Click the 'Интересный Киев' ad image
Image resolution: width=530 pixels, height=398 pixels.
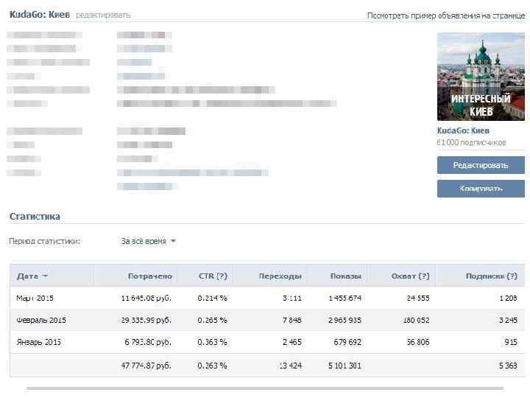(x=481, y=77)
